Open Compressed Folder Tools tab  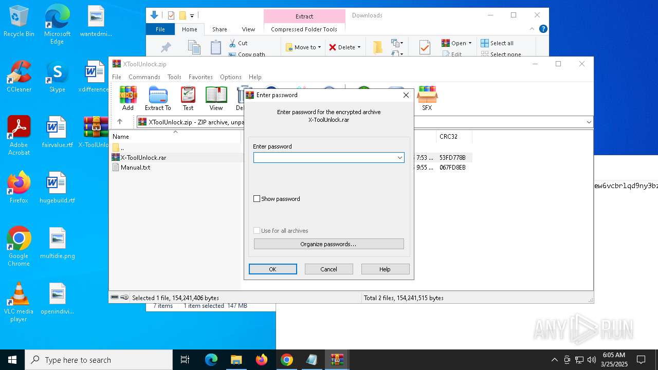point(304,29)
